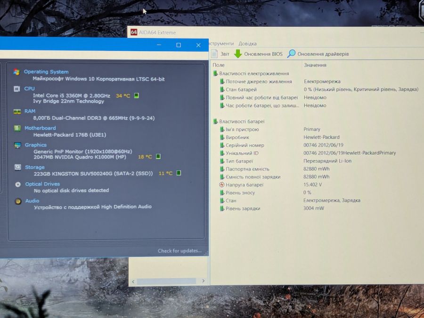
Task: Open the Storage section link
Action: 35,167
